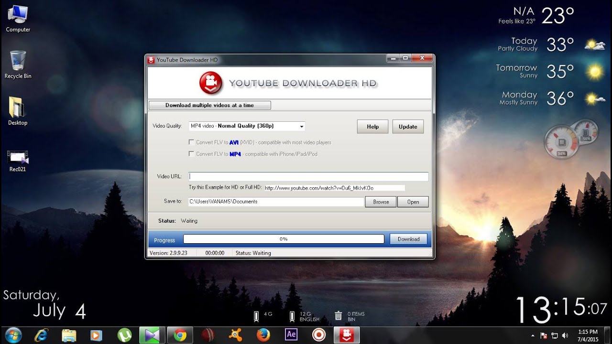The image size is (612, 344).
Task: Click the Save to path field
Action: tap(276, 202)
